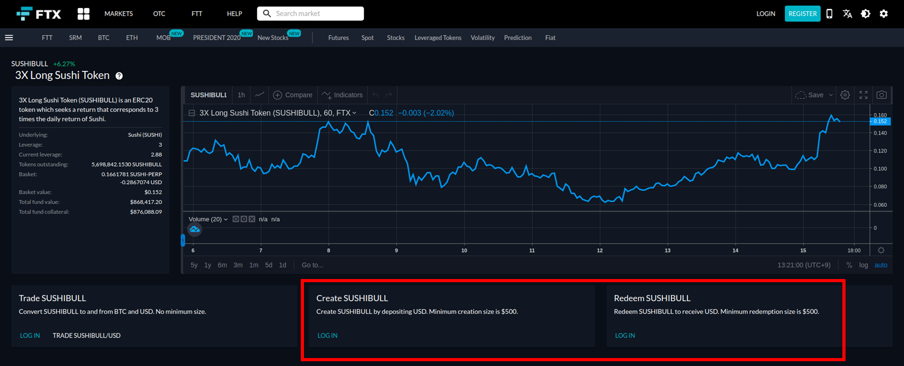The width and height of the screenshot is (904, 366).
Task: Change the 1h chart interval
Action: pos(241,95)
